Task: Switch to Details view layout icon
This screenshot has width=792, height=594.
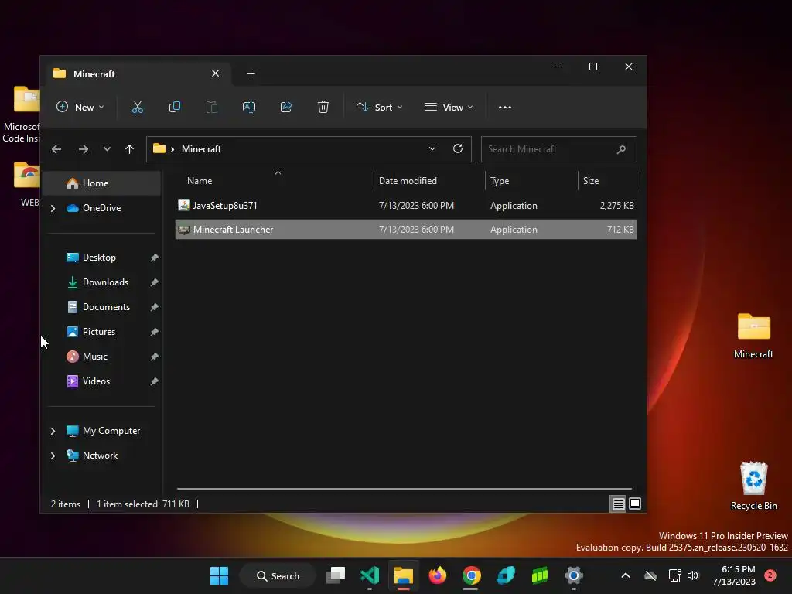Action: click(618, 504)
